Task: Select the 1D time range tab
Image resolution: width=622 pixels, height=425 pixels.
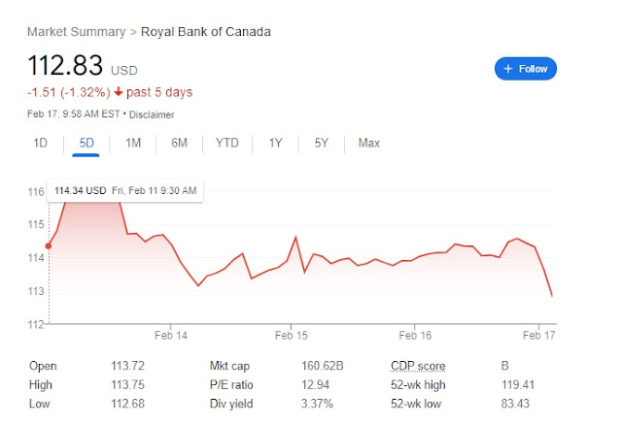Action: point(41,143)
